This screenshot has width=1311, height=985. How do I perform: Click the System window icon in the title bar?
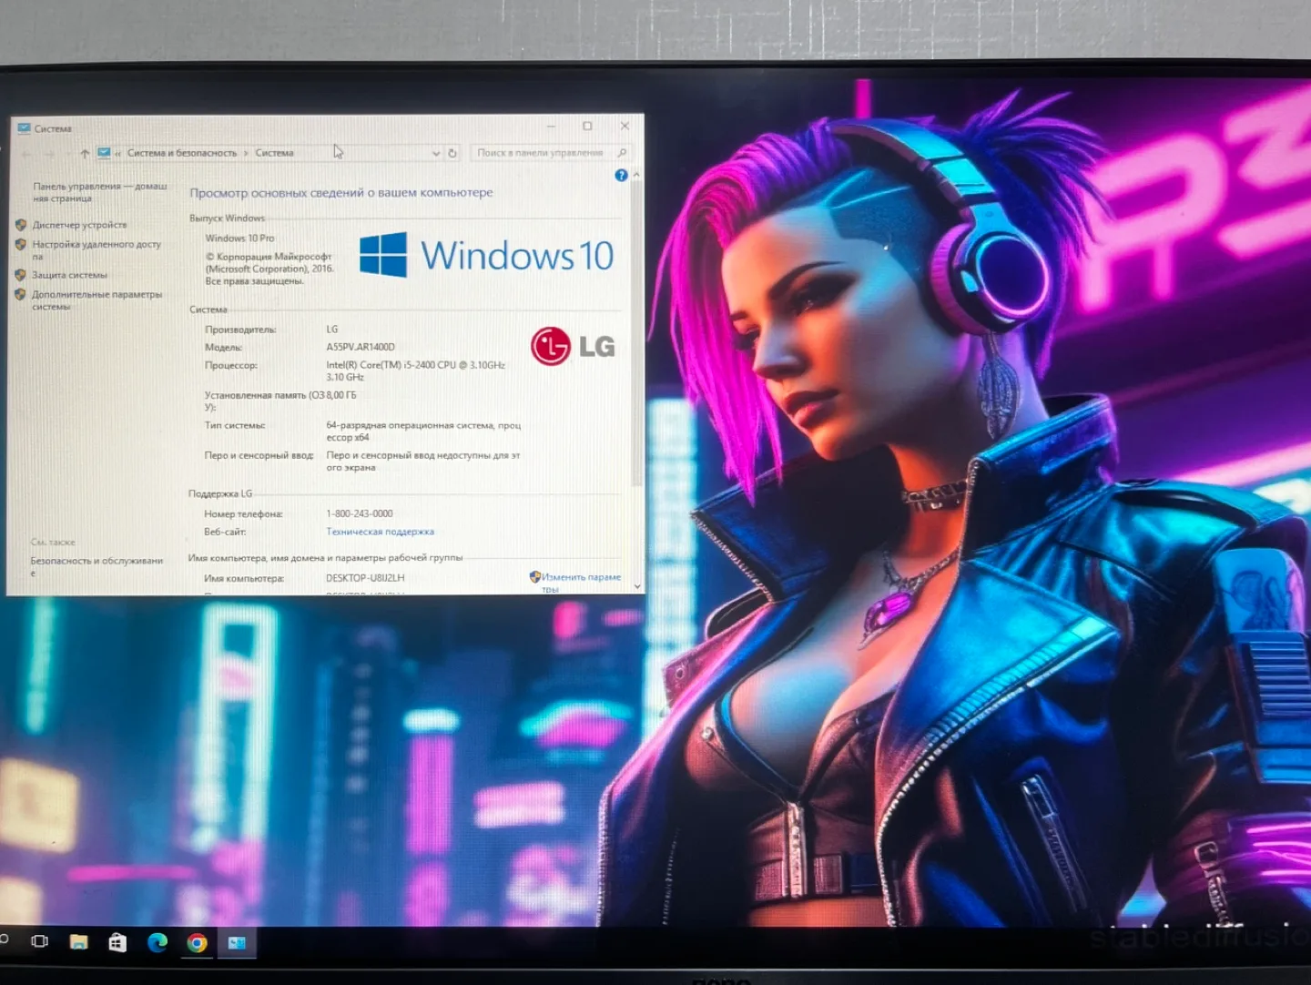click(24, 128)
